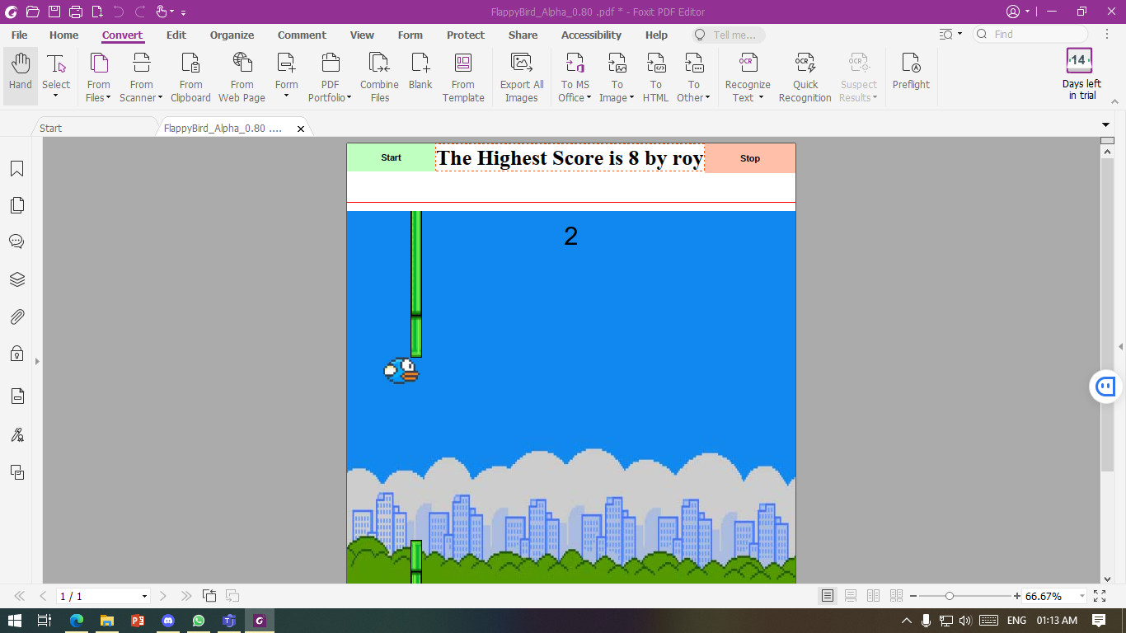This screenshot has height=633, width=1126.
Task: Expand To Image dropdown
Action: tap(631, 98)
